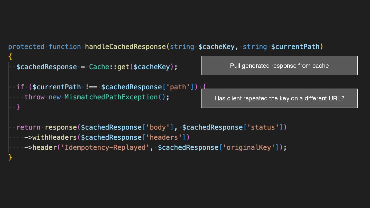Image resolution: width=370 pixels, height=208 pixels.
Task: Click the !== comparison operator
Action: click(x=91, y=87)
